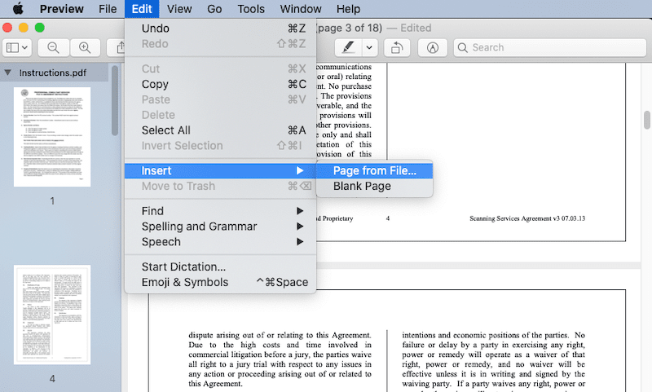Viewport: 652px width, 392px height.
Task: Click the Highlight pen tool icon
Action: (x=348, y=47)
